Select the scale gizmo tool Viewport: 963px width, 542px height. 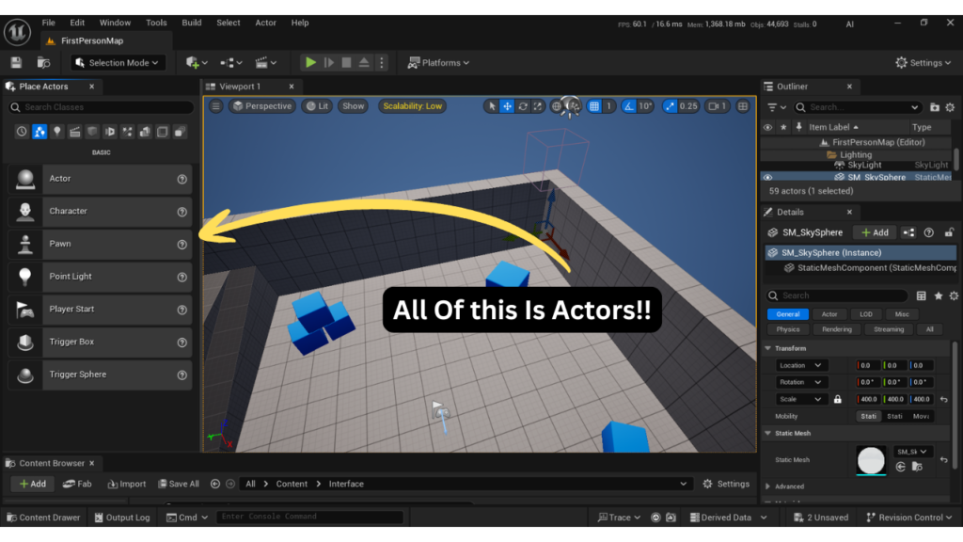537,106
